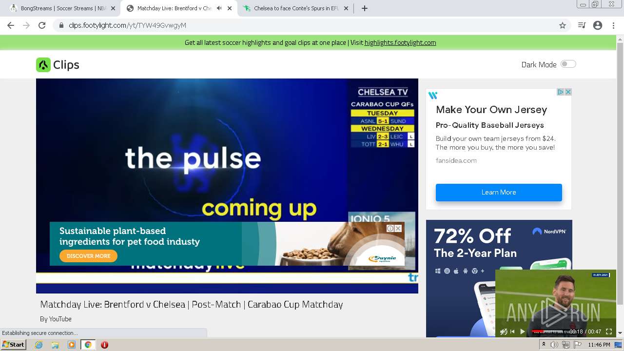Close the jersey ad with its X icon

pyautogui.click(x=568, y=92)
